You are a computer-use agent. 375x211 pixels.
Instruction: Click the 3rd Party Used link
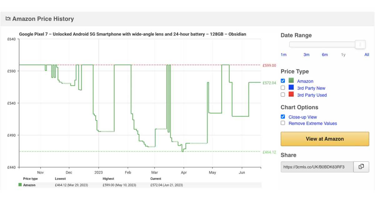[312, 95]
